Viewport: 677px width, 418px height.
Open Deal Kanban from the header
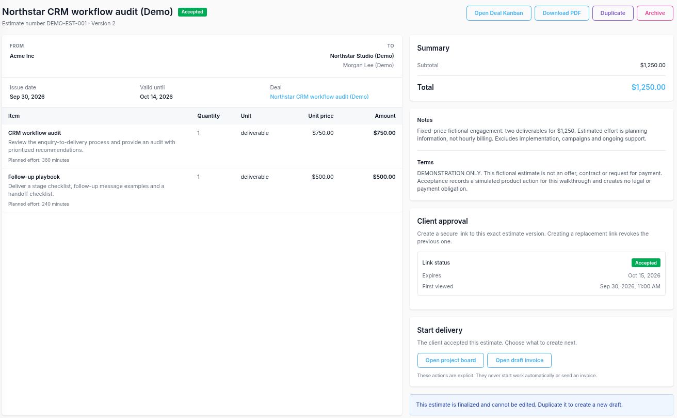point(498,13)
